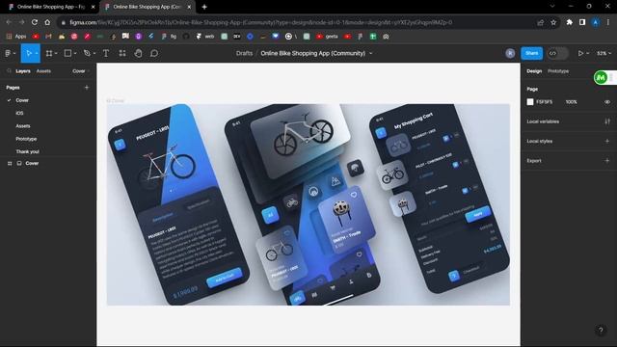Edit the F5F5F5 hex color value
This screenshot has width=617, height=347.
click(544, 102)
